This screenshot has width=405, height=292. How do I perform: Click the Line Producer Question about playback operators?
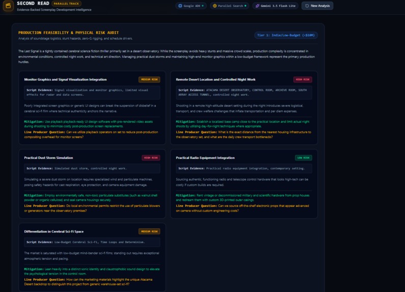(x=91, y=135)
